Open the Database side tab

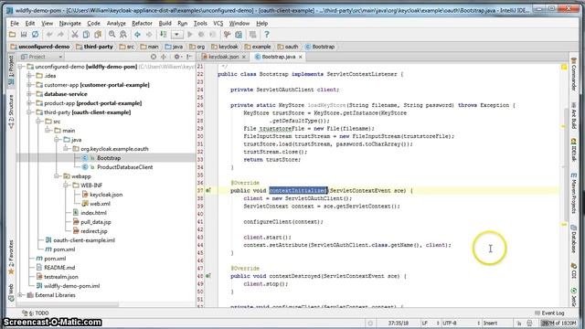point(574,238)
